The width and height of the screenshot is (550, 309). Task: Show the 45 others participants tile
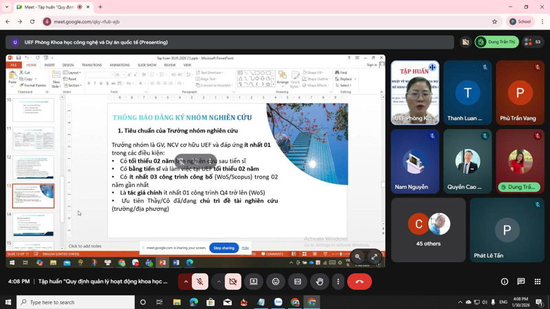[x=428, y=229]
